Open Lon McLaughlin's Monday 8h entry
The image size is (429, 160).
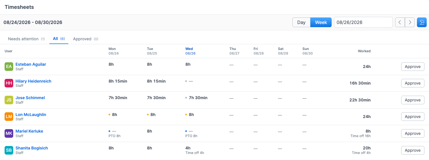113,115
